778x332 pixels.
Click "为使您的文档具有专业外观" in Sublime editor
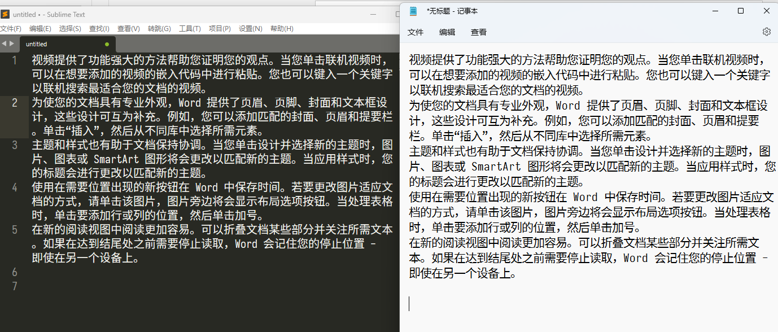[x=99, y=103]
